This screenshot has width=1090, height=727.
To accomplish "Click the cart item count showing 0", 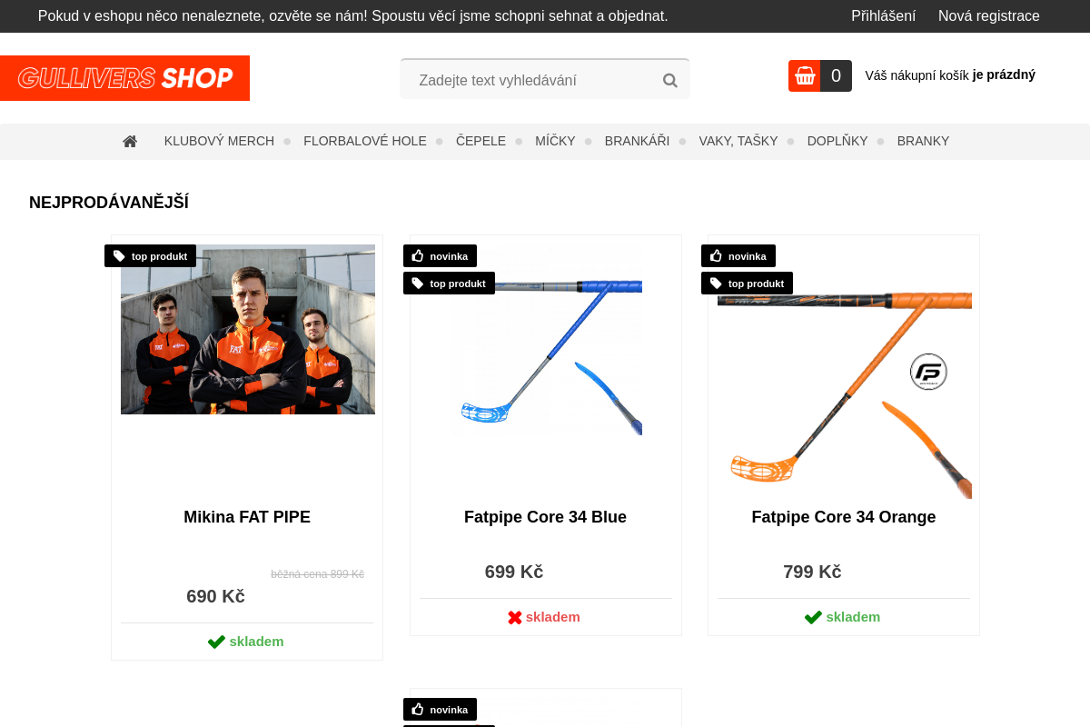I will point(836,75).
